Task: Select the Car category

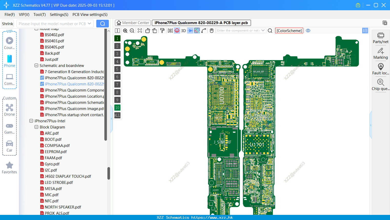Action: pyautogui.click(x=9, y=146)
